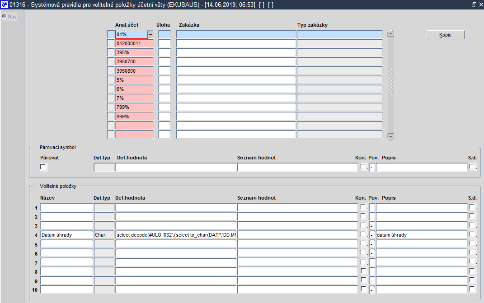Select account row 395%

[x=135, y=52]
